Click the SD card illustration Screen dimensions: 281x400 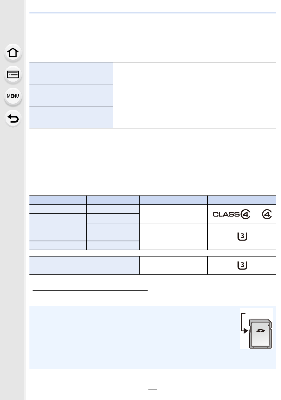pyautogui.click(x=260, y=333)
